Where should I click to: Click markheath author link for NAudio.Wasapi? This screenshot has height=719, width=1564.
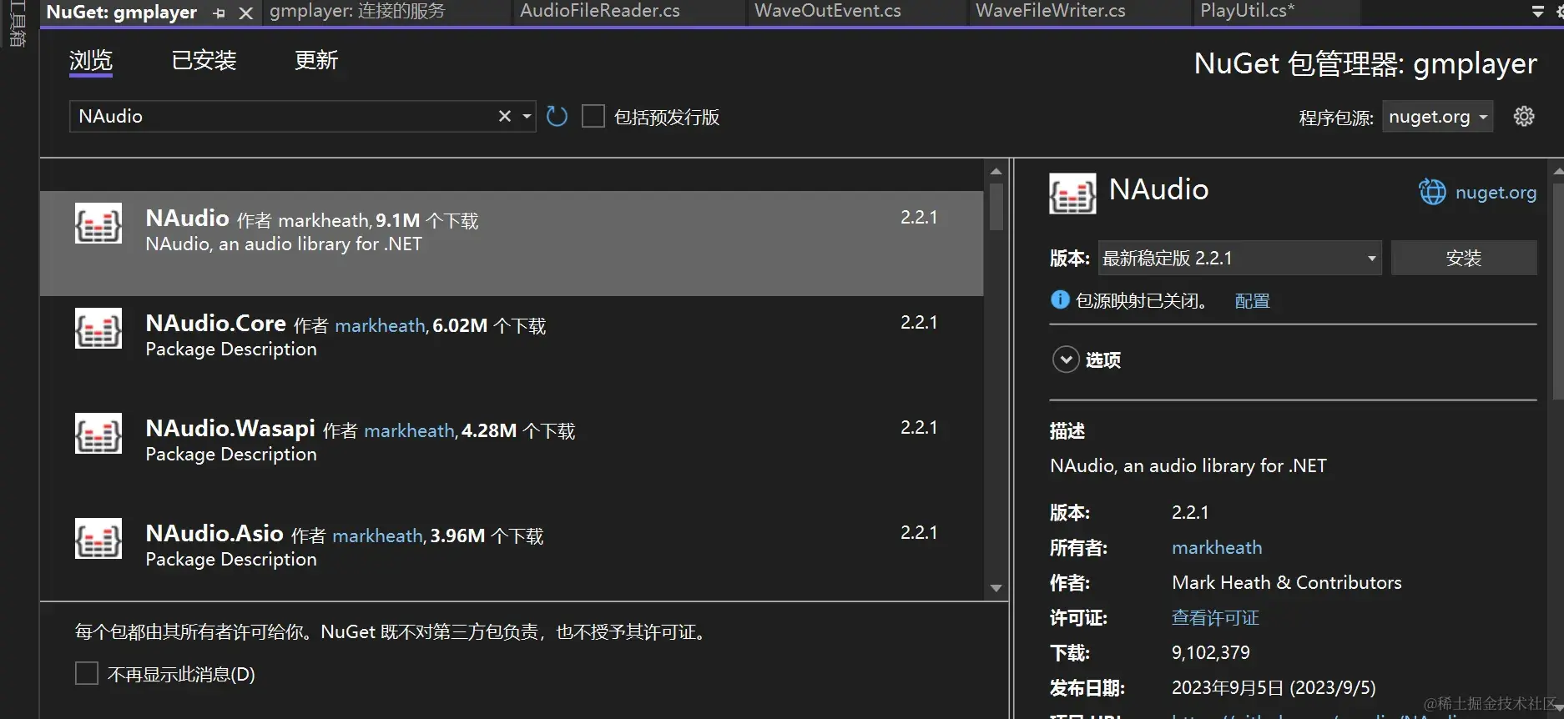[410, 430]
